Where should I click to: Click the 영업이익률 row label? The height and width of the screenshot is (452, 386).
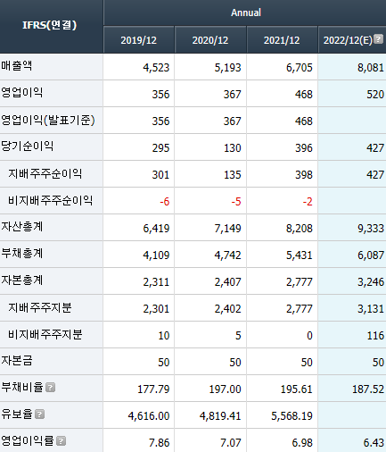coord(28,440)
